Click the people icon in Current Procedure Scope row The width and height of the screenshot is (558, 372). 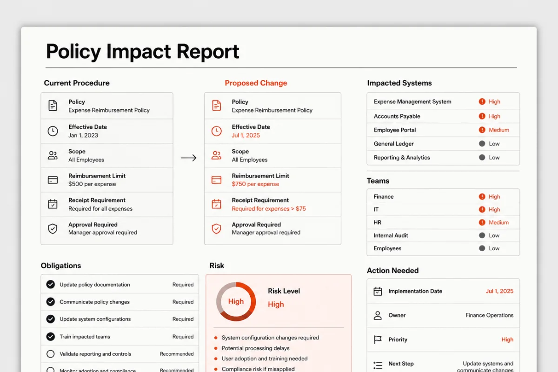point(53,155)
